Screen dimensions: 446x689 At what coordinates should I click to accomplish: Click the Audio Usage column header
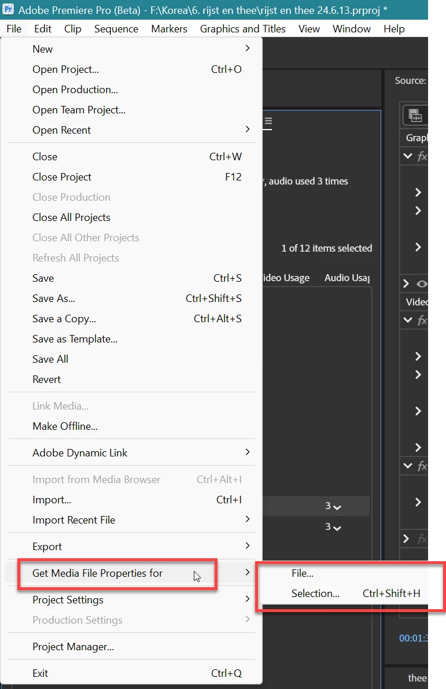tap(347, 278)
